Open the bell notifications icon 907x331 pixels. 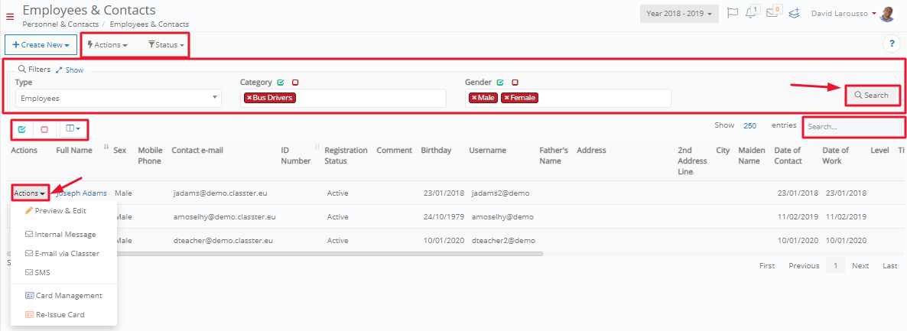pos(752,12)
